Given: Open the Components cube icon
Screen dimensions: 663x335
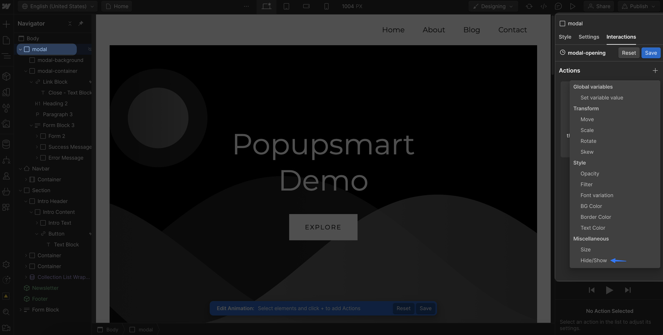Looking at the screenshot, I should point(6,76).
